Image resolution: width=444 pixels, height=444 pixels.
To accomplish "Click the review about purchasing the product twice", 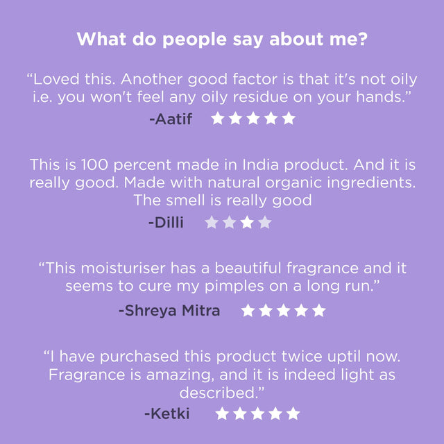I will (x=222, y=375).
